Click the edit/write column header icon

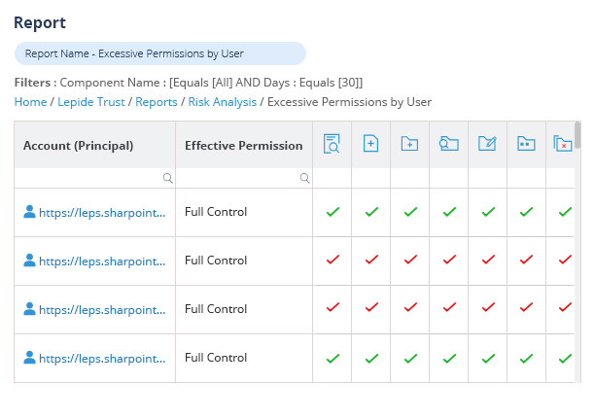487,145
